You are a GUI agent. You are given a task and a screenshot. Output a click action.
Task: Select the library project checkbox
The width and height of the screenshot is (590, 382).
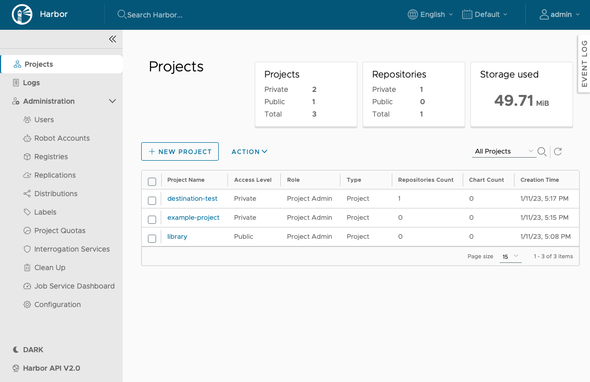tap(152, 238)
